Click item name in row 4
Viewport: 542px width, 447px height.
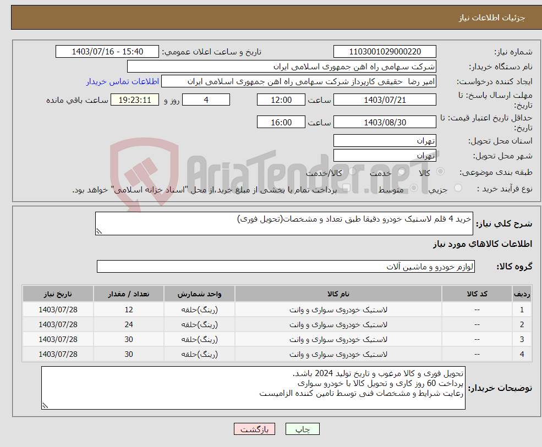click(x=338, y=355)
